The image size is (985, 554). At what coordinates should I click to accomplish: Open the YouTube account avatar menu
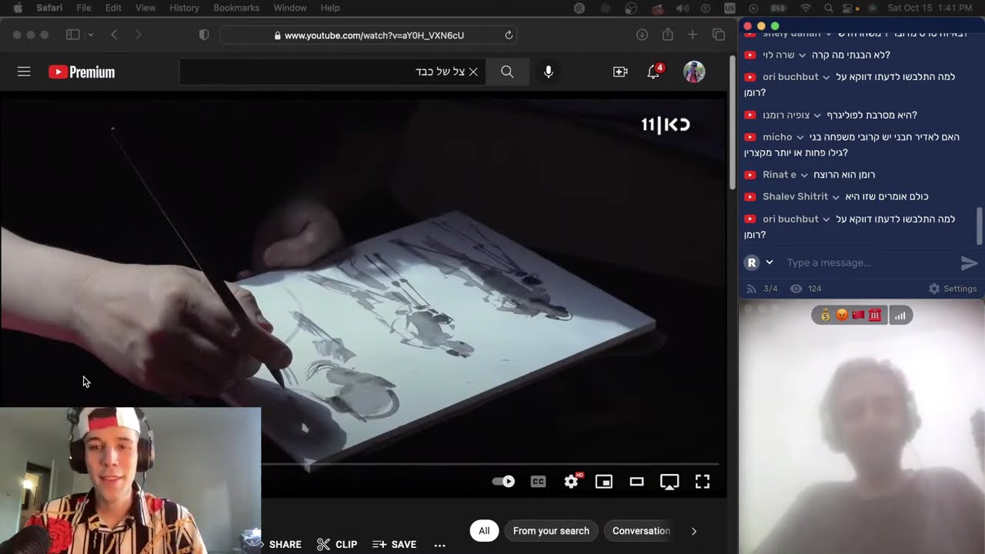[694, 72]
